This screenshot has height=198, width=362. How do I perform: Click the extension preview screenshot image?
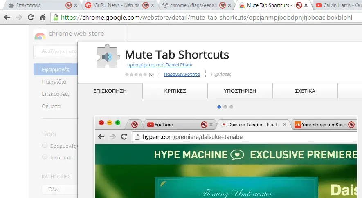click(226, 157)
